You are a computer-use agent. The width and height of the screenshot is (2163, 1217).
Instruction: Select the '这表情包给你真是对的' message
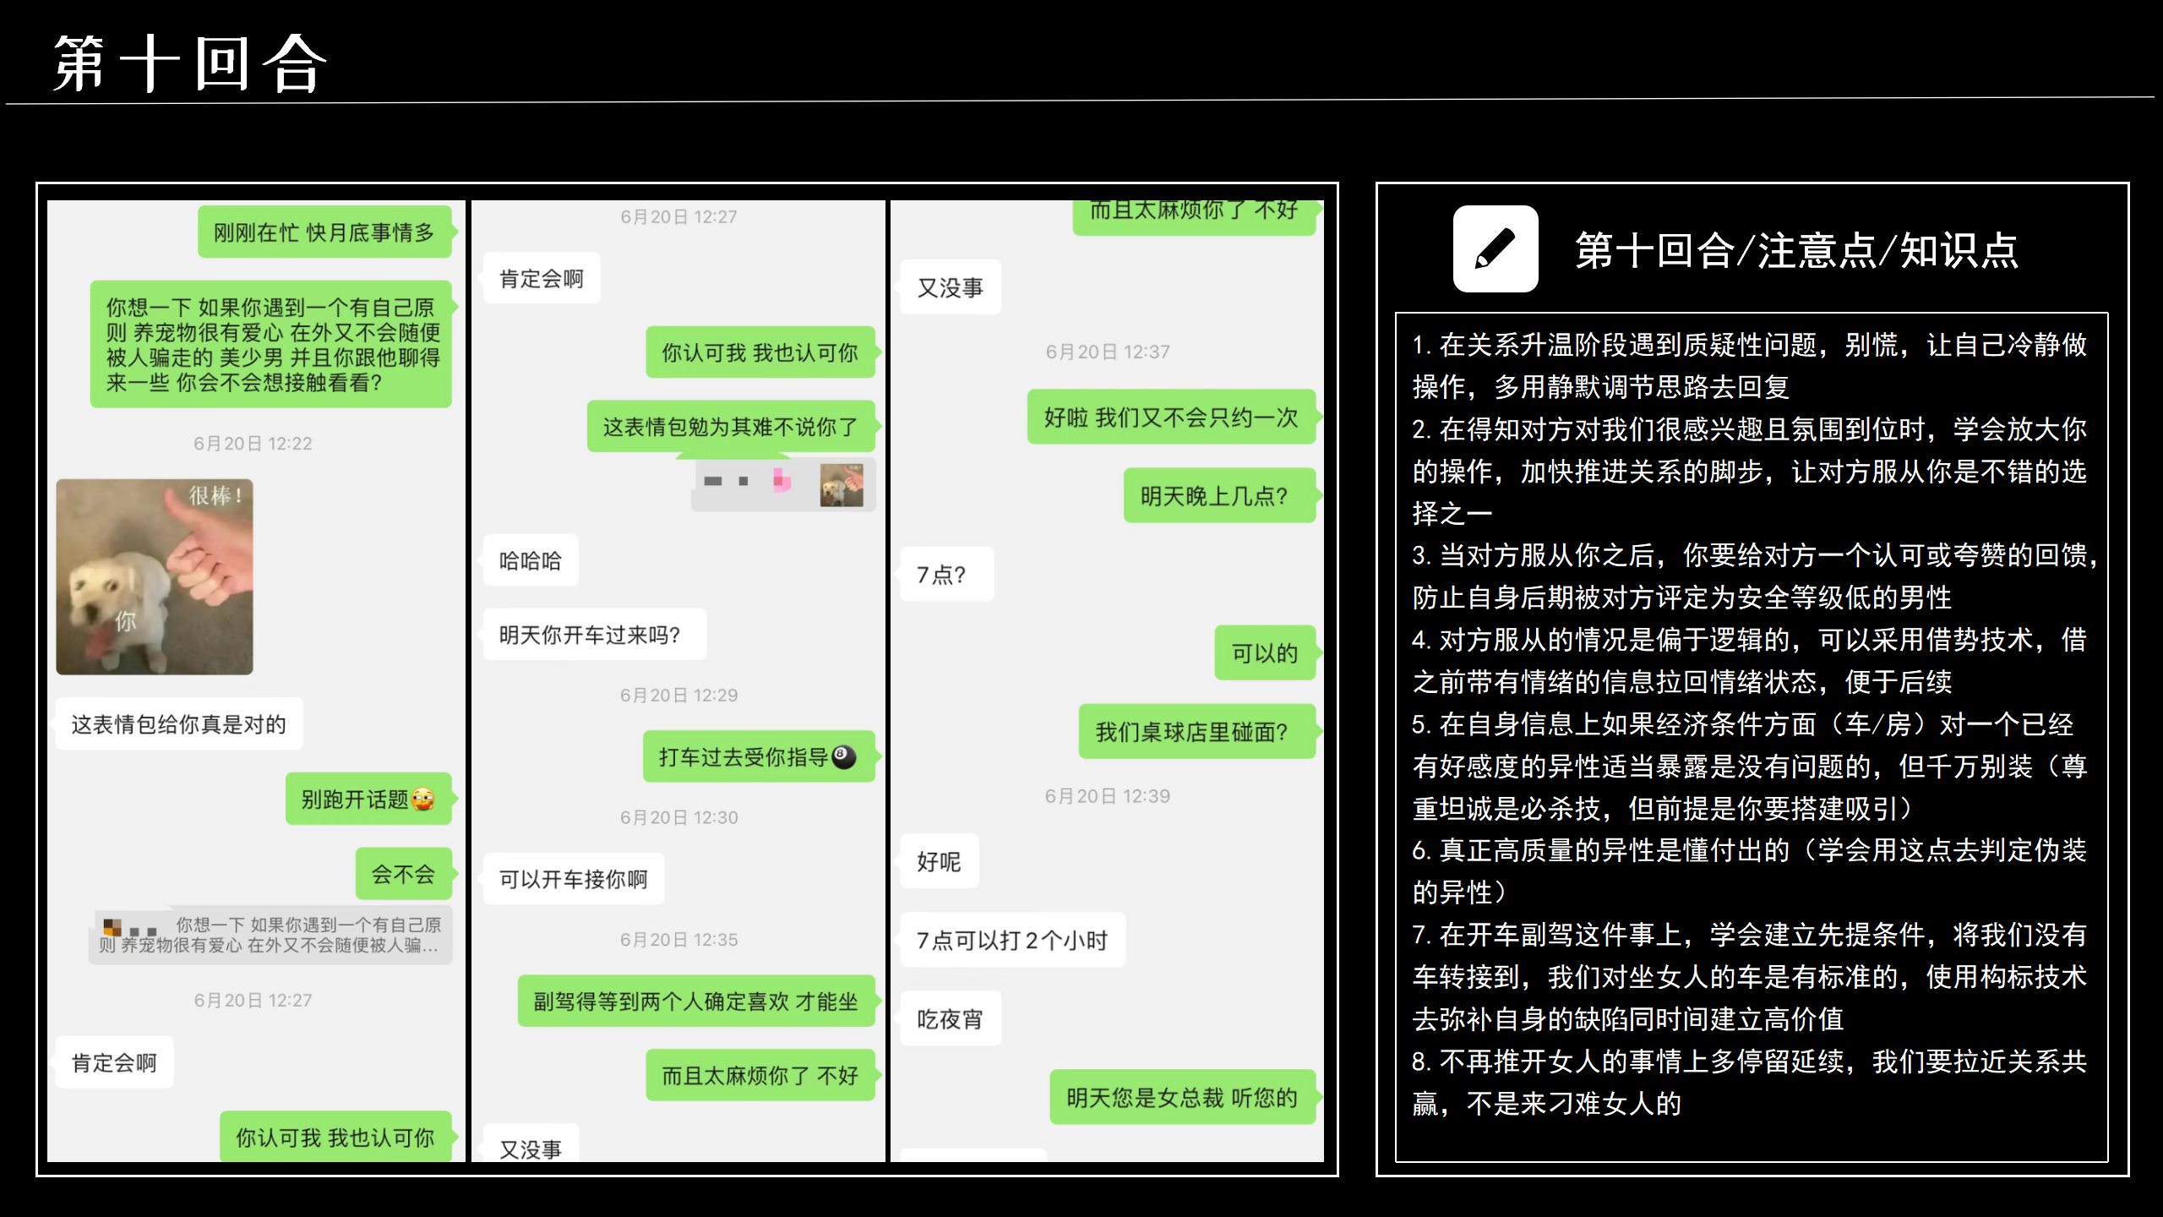(179, 724)
